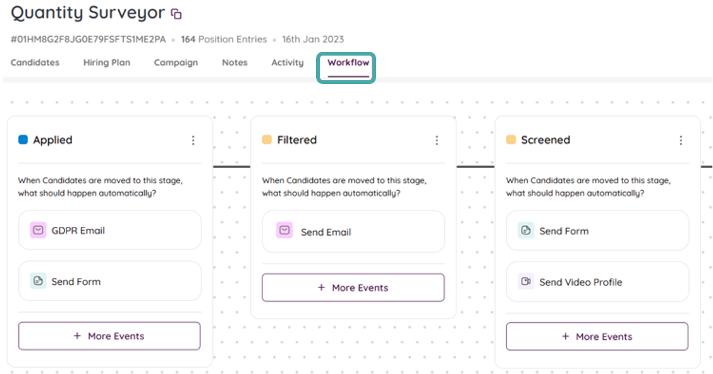Click the blue Applied stage color square
The width and height of the screenshot is (713, 374).
coord(23,140)
